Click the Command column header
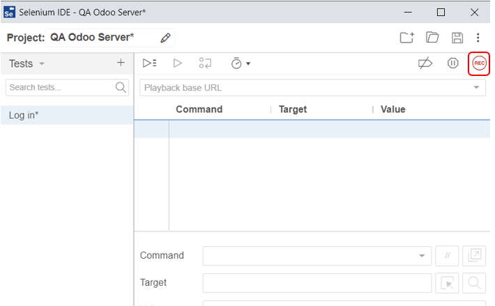Screen dimensions: 495x306 199,109
